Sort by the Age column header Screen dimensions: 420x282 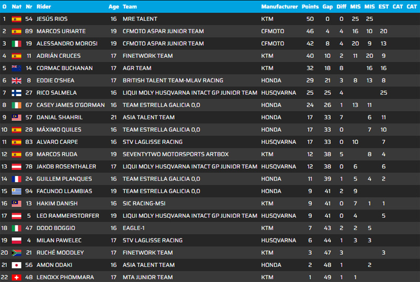113,7
